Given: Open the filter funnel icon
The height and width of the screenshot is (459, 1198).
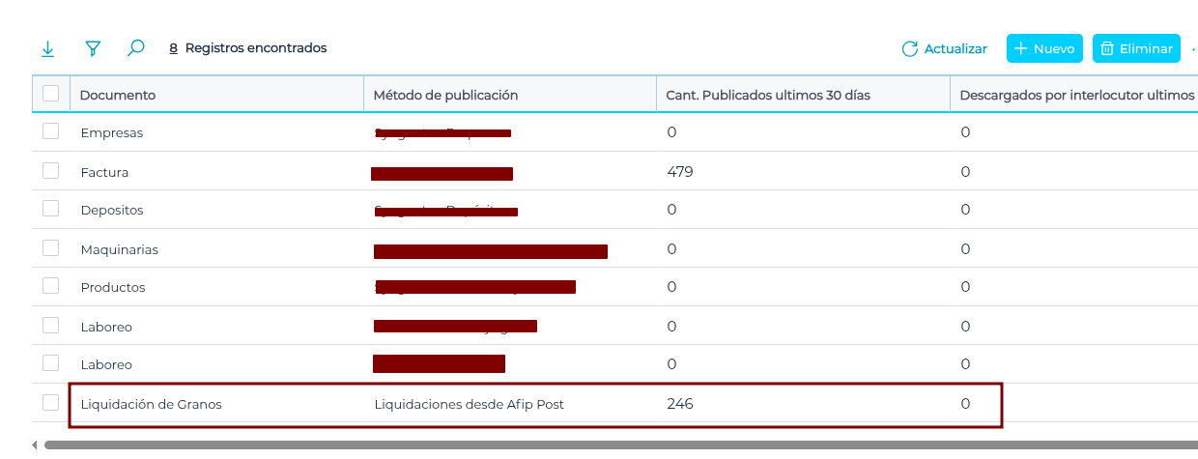Looking at the screenshot, I should (93, 48).
